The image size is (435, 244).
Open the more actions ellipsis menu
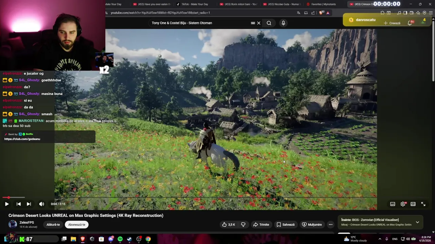tap(330, 224)
